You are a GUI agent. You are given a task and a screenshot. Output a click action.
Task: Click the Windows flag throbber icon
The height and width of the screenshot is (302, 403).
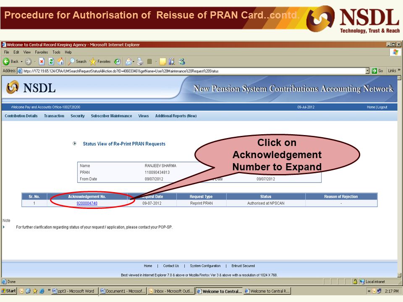(395, 52)
